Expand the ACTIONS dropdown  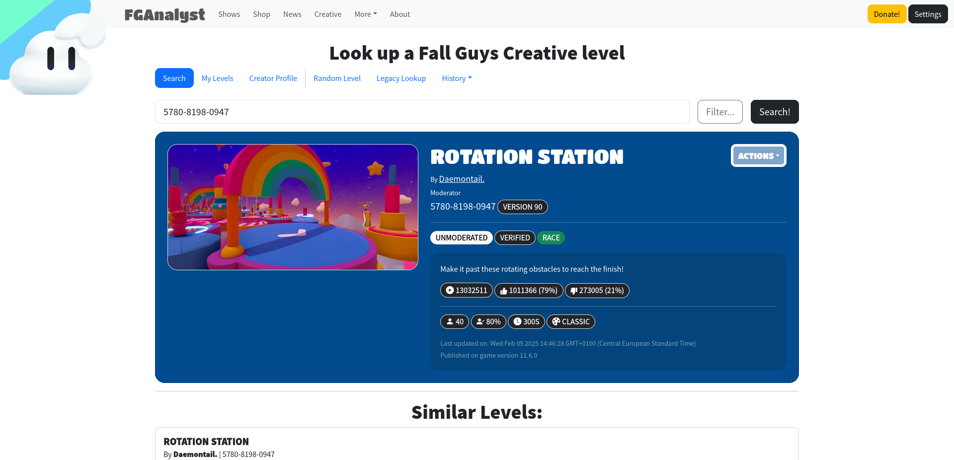point(758,155)
